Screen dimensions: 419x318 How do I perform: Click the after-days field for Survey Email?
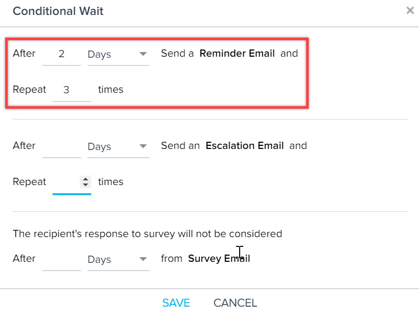coord(61,259)
